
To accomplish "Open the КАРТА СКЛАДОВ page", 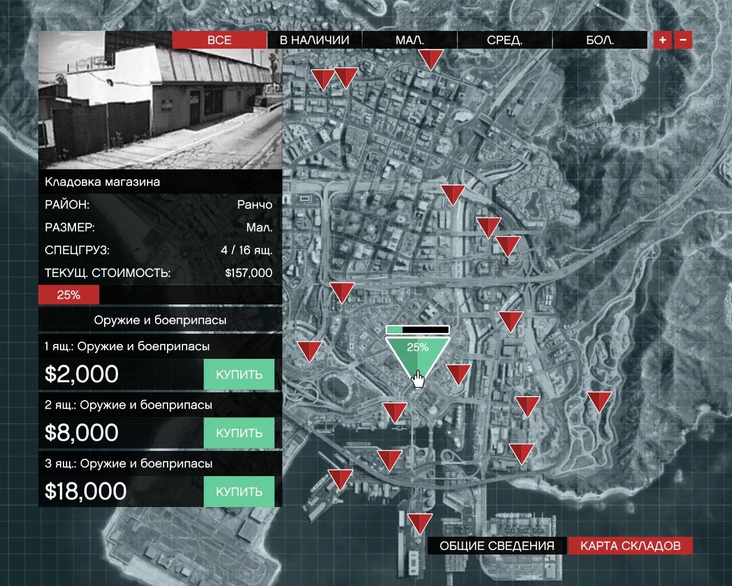I will [630, 545].
